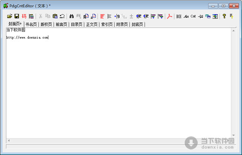Click the red Acrobat PDF icon
This screenshot has height=155, width=242.
[169, 16]
